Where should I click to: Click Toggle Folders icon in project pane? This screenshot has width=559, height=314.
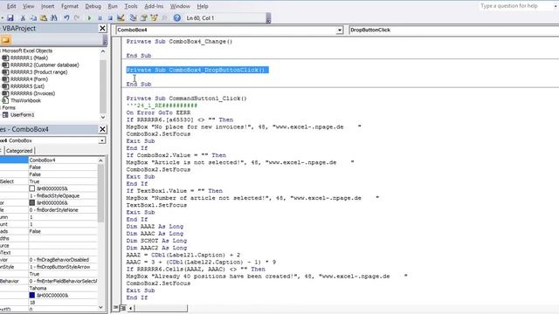point(6,40)
